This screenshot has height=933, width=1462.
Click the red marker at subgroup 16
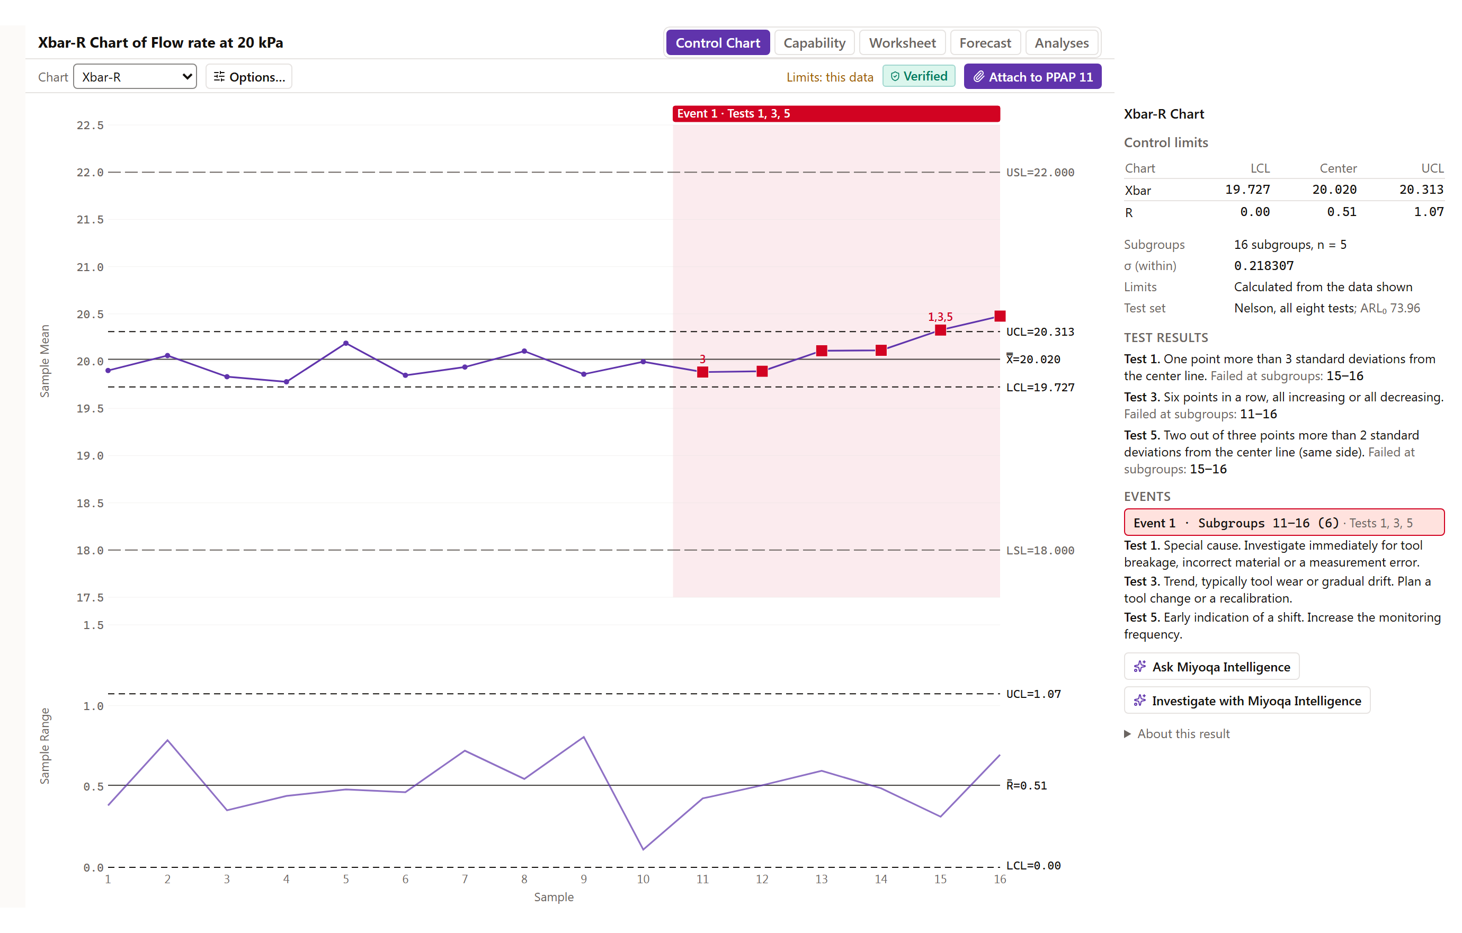[1000, 316]
